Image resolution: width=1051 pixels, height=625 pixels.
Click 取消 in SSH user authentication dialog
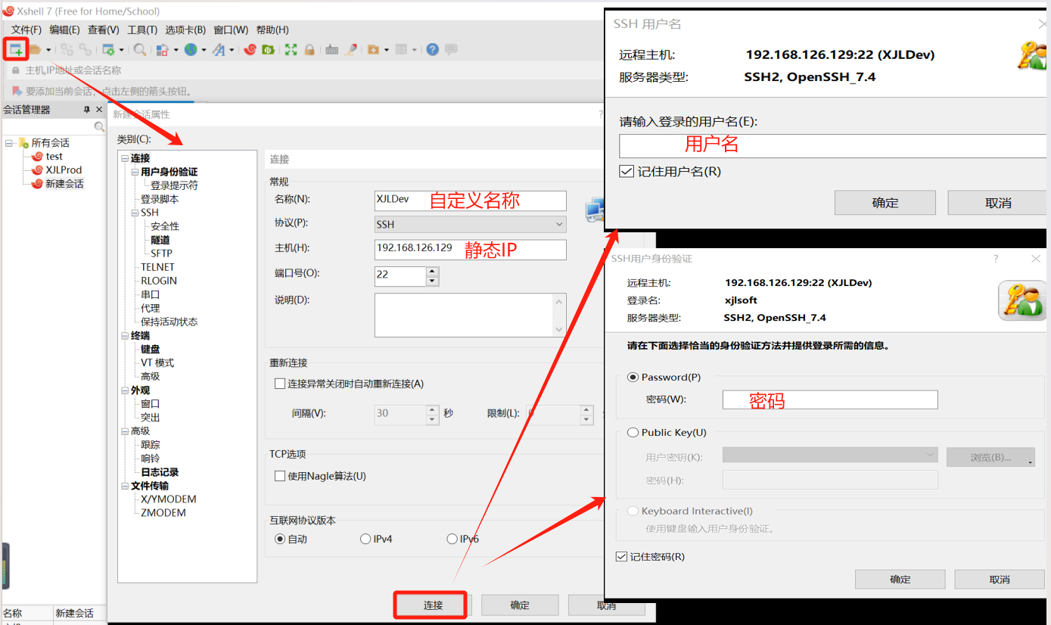coord(1000,580)
